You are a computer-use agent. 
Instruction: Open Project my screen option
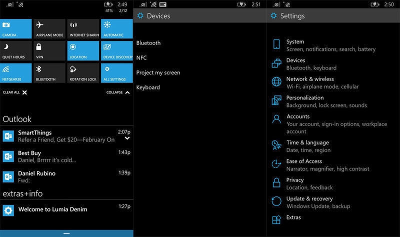tap(158, 72)
